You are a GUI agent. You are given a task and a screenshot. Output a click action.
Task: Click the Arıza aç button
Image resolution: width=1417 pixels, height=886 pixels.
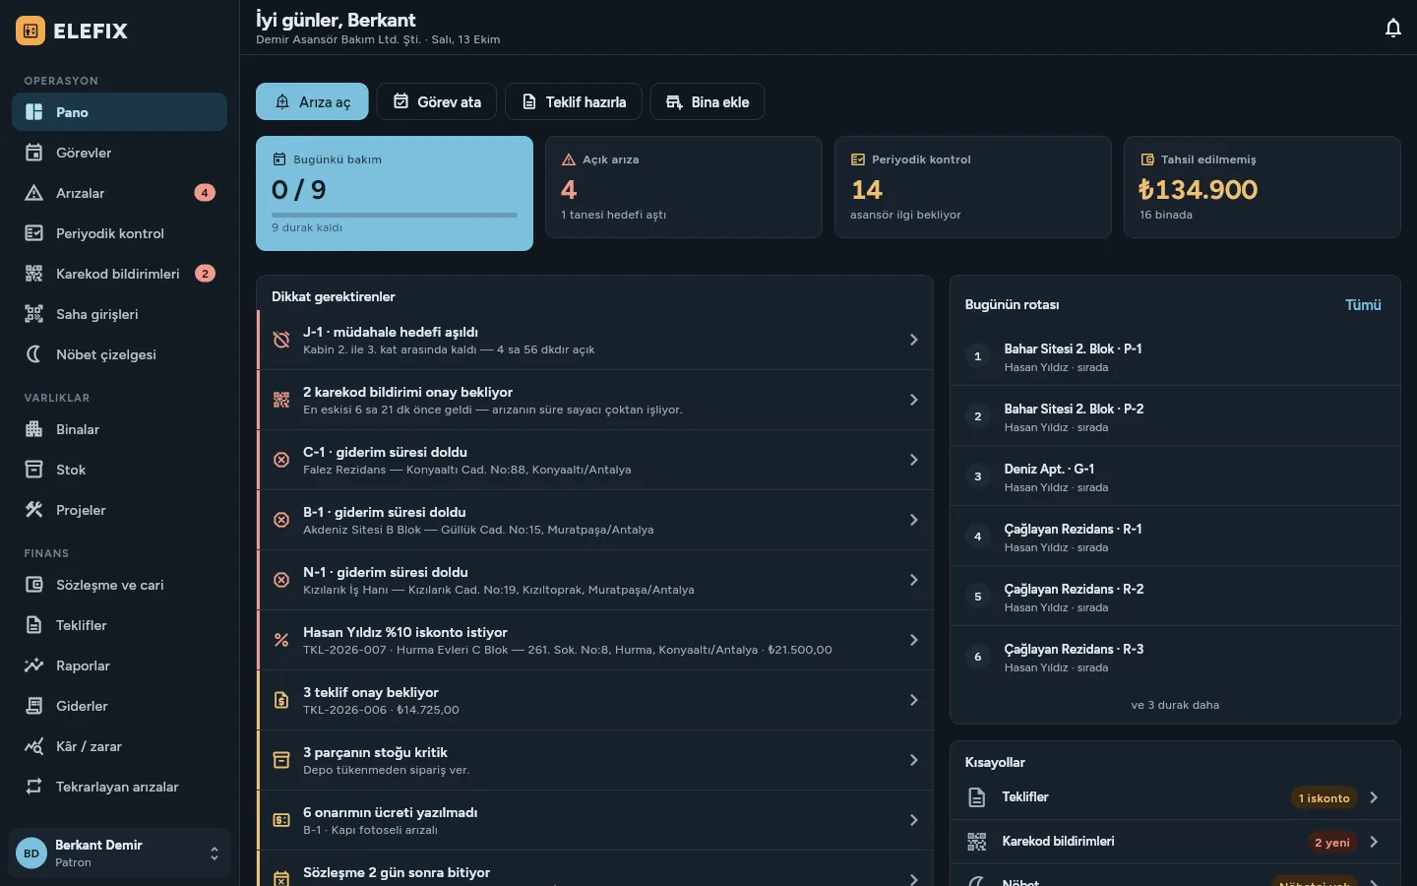point(312,101)
